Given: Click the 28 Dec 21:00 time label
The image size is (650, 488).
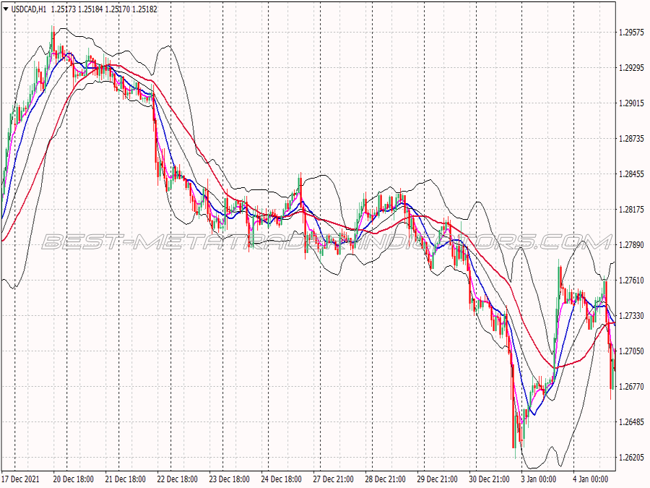Looking at the screenshot, I should coord(385,479).
